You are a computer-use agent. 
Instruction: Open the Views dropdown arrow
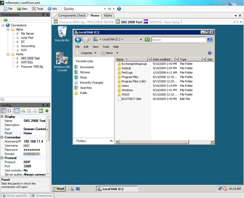[x=117, y=53]
